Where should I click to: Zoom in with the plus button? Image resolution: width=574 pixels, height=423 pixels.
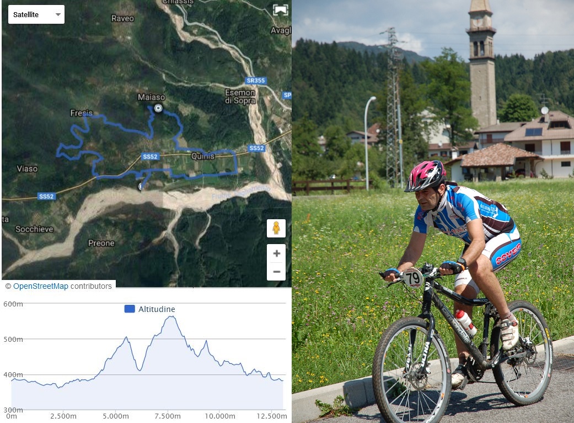pos(276,253)
